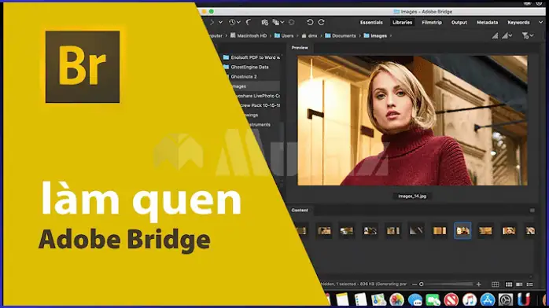Open Messages from the Dock
549x308 pixels.
coord(415,299)
